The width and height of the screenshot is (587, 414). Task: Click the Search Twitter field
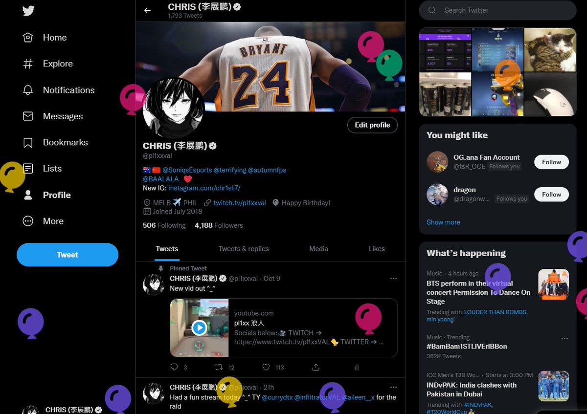(497, 10)
